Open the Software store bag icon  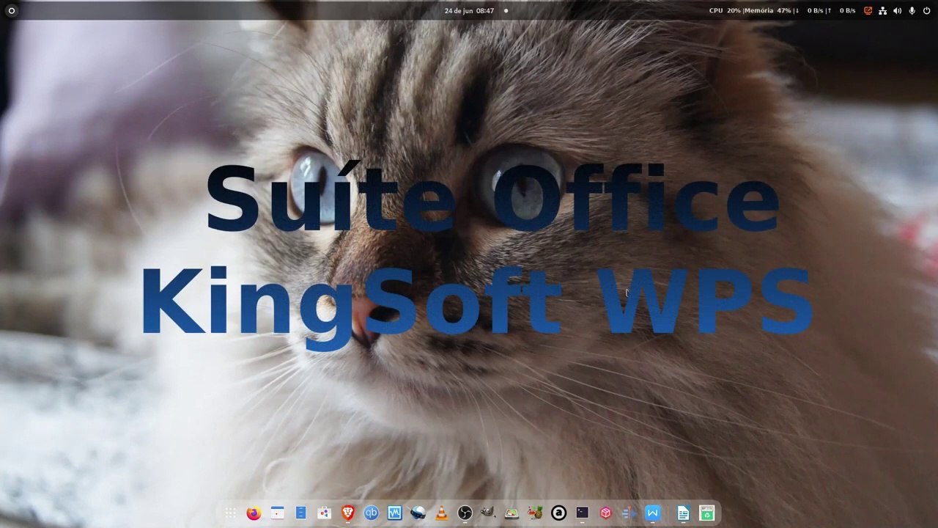click(x=324, y=513)
